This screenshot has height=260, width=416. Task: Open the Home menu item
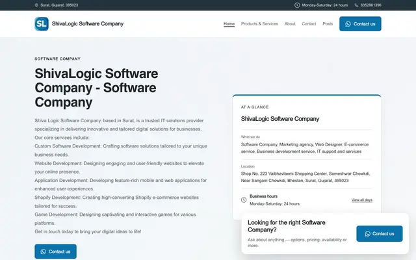(229, 24)
